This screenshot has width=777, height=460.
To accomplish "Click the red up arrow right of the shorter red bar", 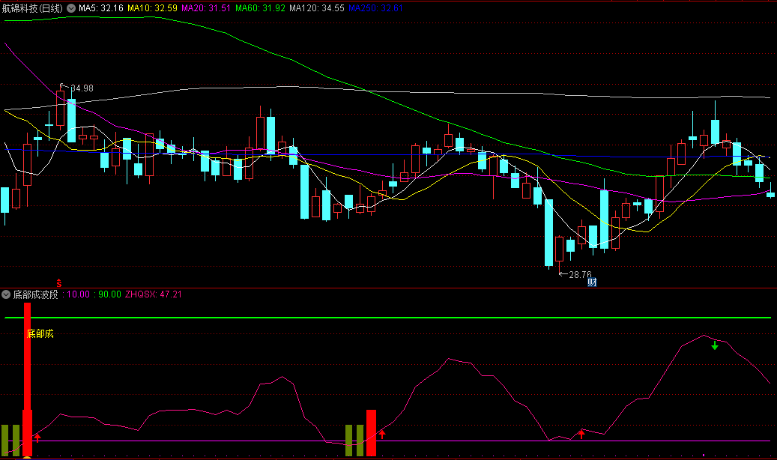I will click(382, 435).
